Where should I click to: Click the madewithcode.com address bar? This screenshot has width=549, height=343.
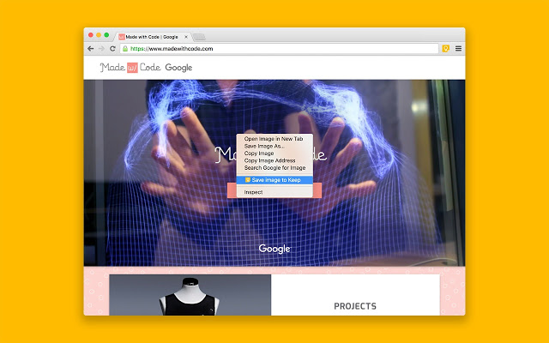pyautogui.click(x=279, y=49)
